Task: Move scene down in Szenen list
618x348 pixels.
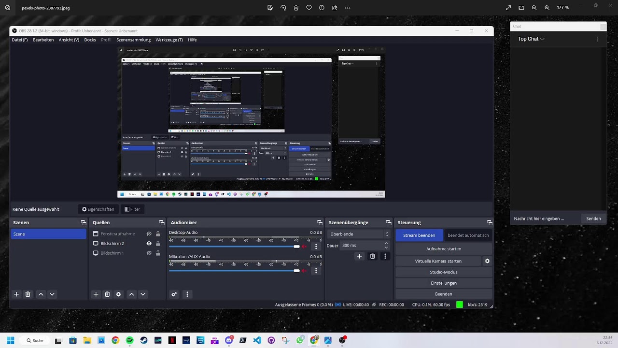Action: pos(52,294)
